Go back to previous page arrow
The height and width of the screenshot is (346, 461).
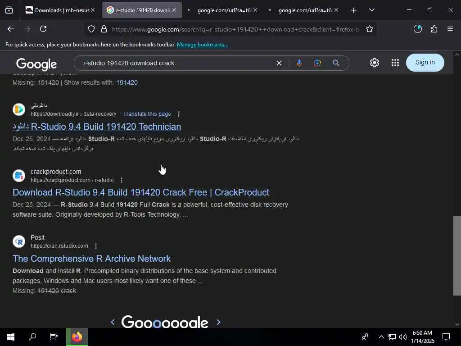(11, 29)
